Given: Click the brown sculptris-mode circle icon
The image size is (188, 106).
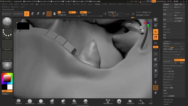Looking at the screenshot, I should pos(49,14).
